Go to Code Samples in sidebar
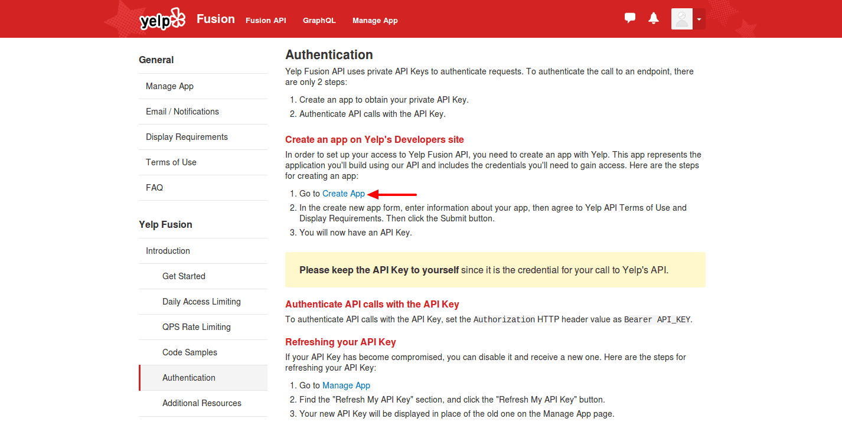The width and height of the screenshot is (842, 425). tap(190, 352)
